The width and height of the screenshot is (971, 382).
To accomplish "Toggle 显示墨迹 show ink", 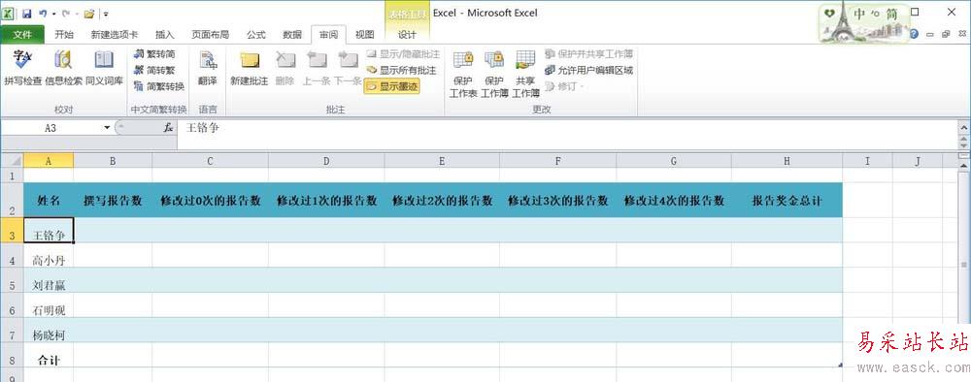I will click(392, 86).
